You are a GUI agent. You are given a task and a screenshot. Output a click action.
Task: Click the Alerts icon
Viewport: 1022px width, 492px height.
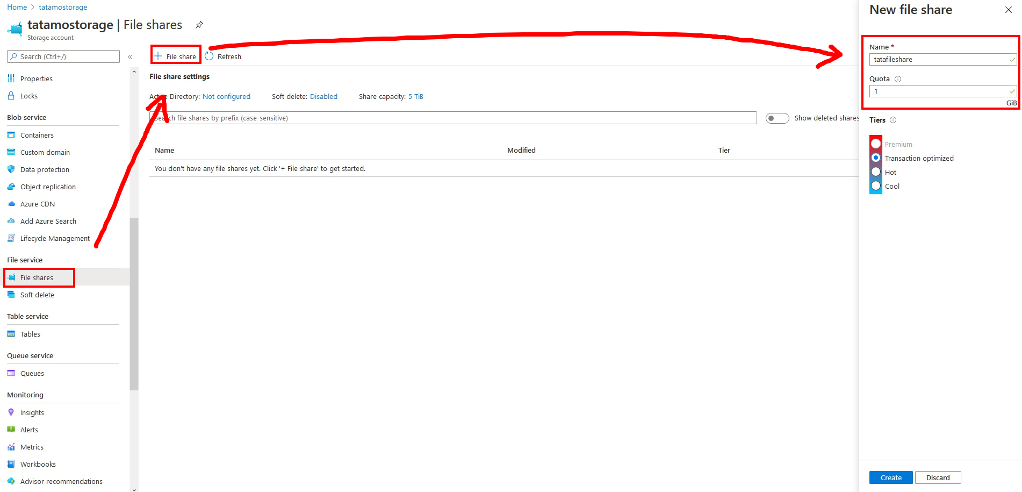tap(11, 430)
